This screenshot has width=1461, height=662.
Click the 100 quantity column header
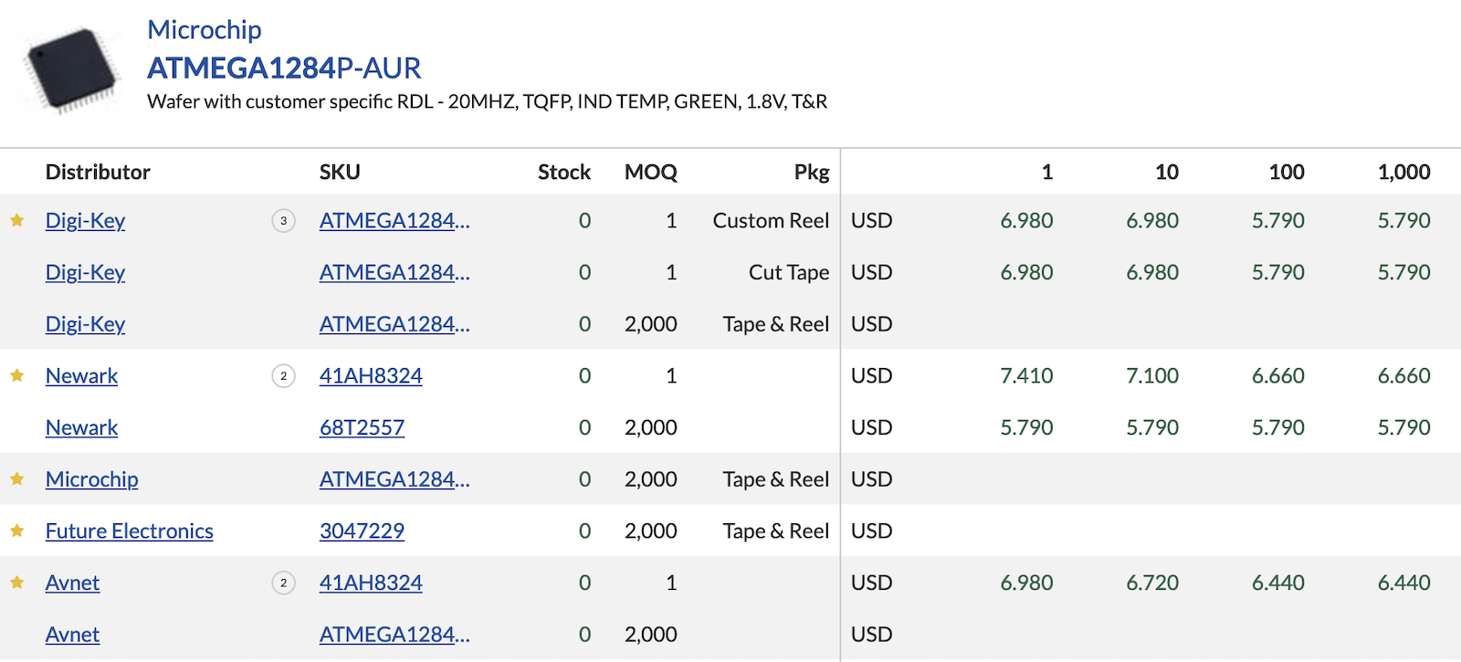pyautogui.click(x=1287, y=172)
